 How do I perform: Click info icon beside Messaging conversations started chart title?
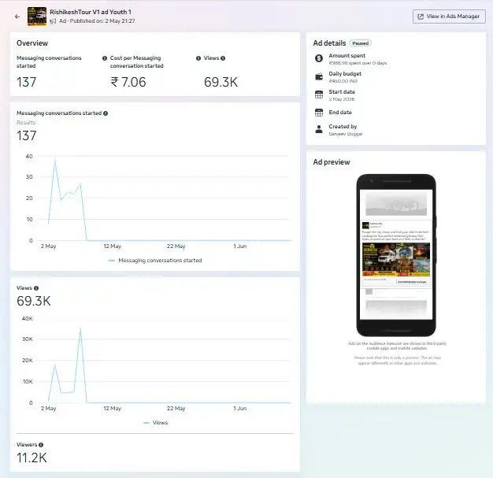click(x=106, y=113)
